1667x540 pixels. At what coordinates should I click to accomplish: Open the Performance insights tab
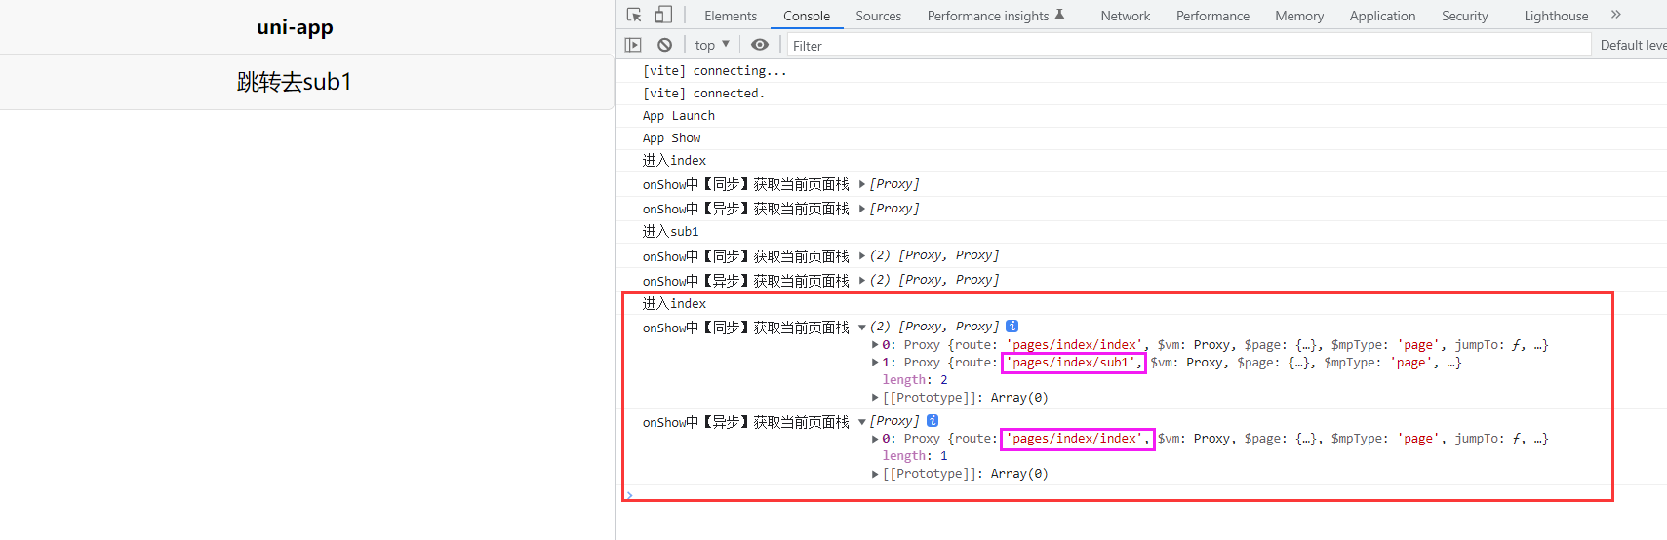point(988,16)
